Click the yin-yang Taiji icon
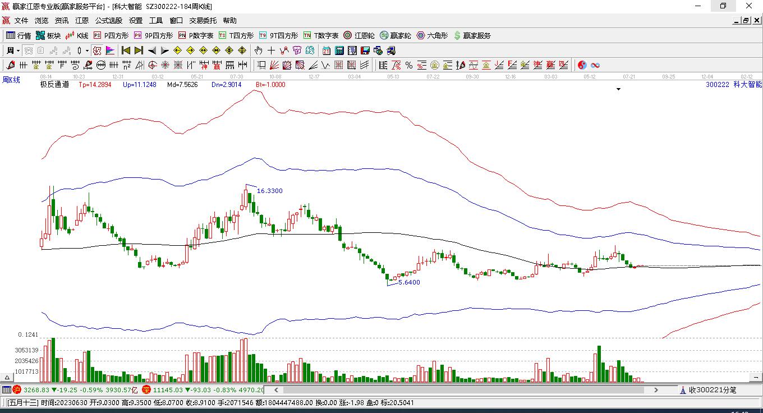 point(582,65)
